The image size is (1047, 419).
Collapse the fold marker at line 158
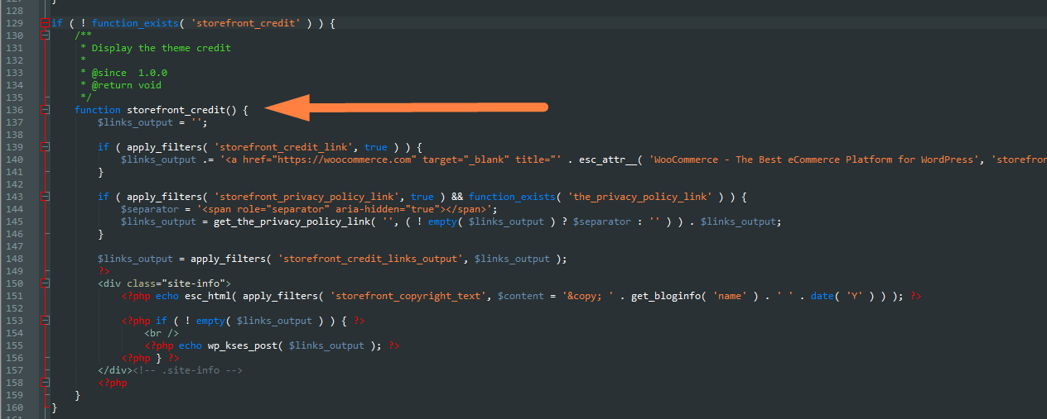[44, 383]
